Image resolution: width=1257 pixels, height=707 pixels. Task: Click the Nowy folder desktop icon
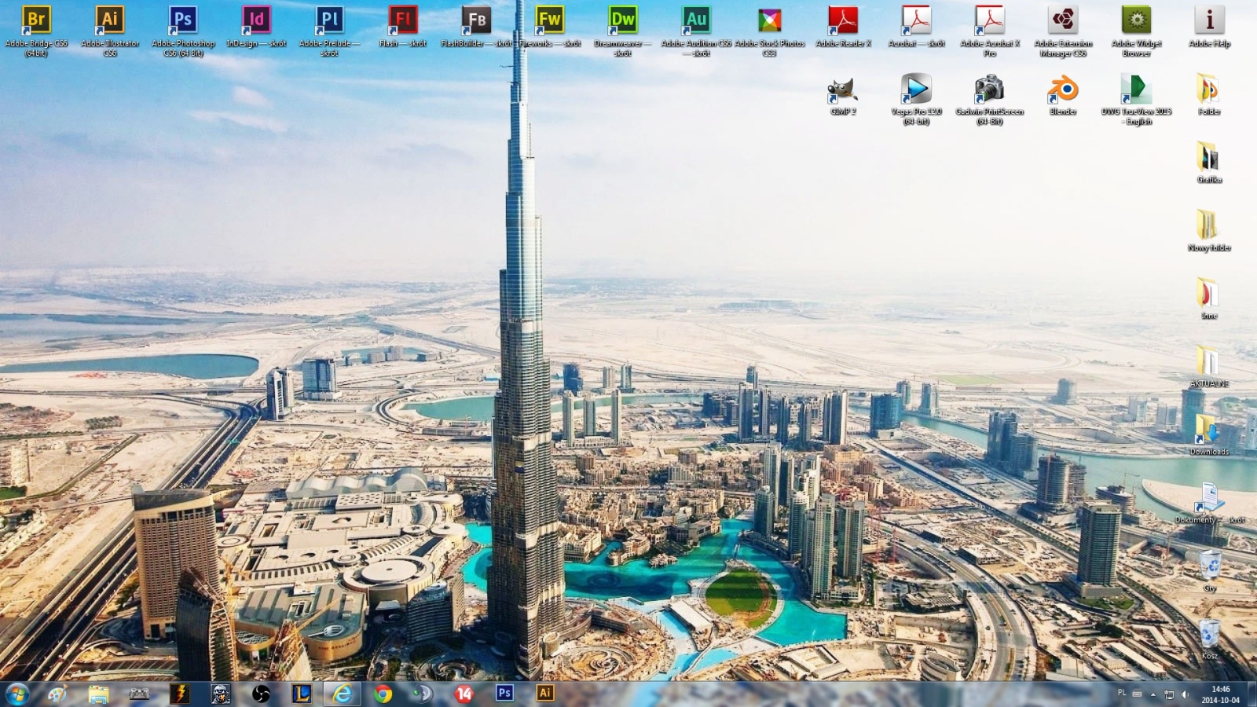pyautogui.click(x=1209, y=231)
